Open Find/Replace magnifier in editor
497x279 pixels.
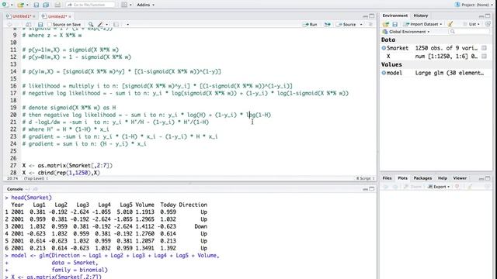91,24
